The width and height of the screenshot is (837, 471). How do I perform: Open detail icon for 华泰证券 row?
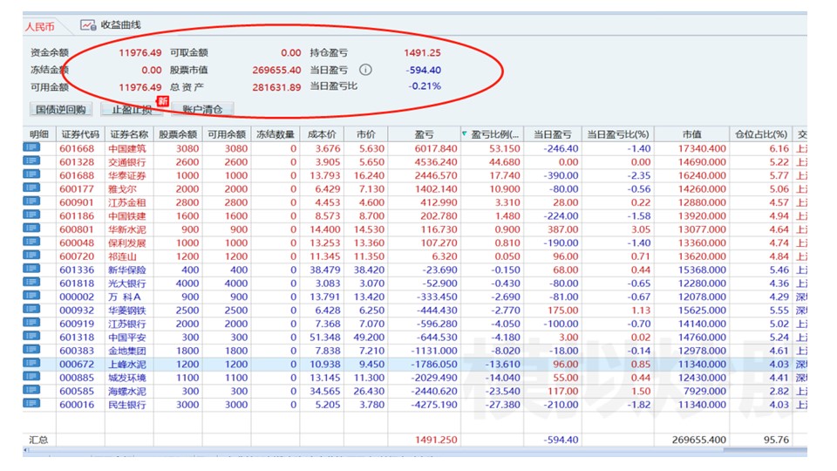tap(31, 174)
